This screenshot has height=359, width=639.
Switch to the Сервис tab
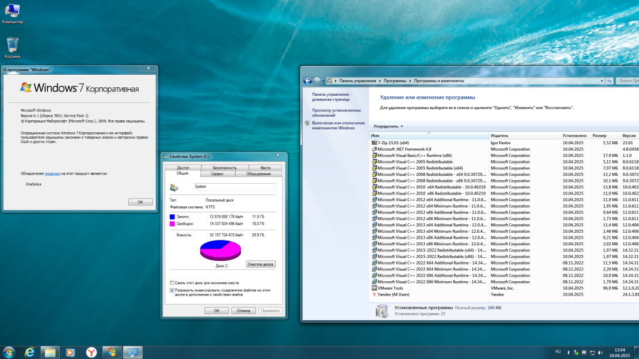click(x=217, y=174)
